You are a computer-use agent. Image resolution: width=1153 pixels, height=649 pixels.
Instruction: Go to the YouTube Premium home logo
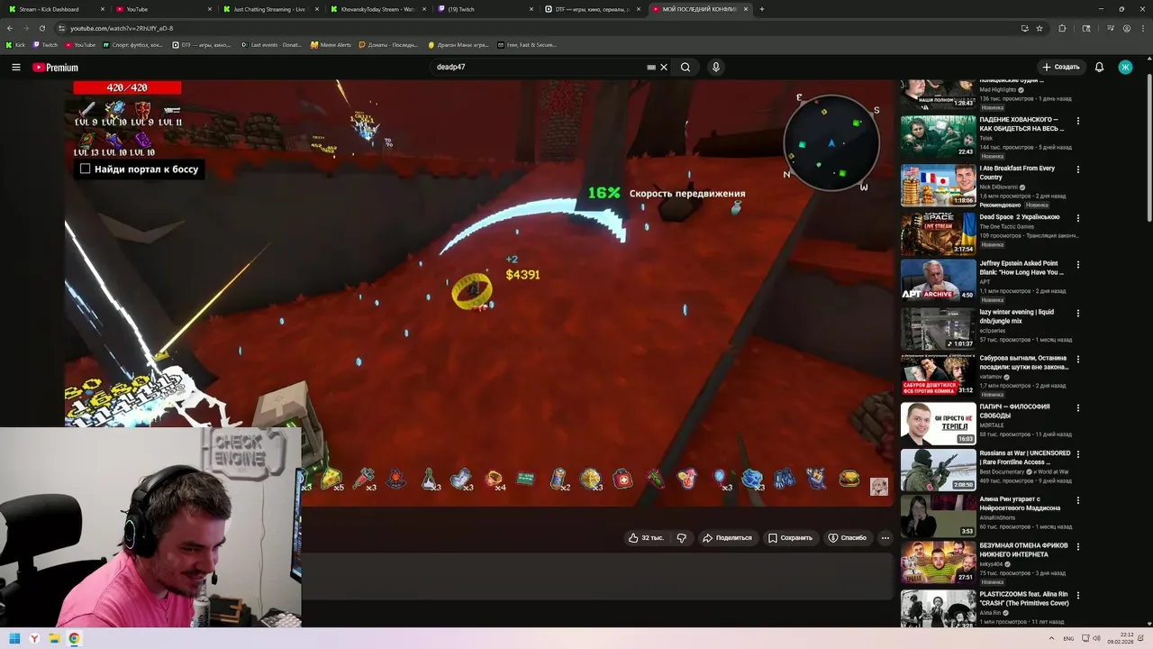[56, 68]
